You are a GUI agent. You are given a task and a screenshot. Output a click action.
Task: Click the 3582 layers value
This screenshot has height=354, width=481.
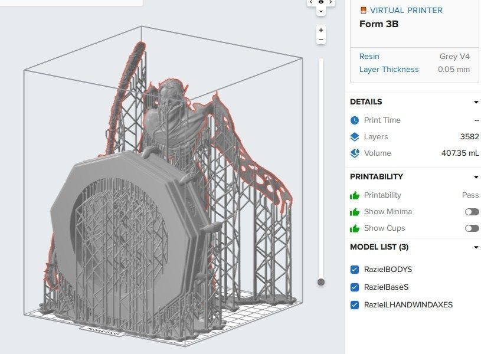pos(469,136)
